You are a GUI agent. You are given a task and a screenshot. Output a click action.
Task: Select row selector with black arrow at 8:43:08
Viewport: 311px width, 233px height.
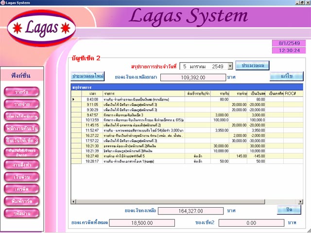coord(76,99)
